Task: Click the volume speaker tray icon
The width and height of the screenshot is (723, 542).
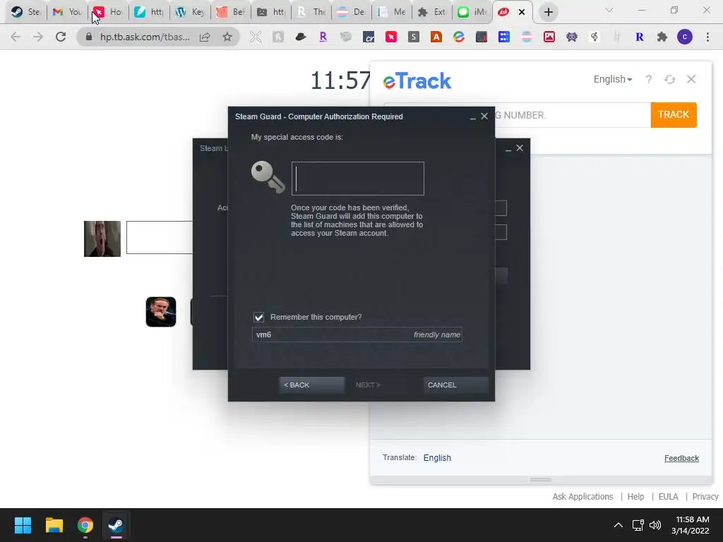Action: tap(655, 525)
